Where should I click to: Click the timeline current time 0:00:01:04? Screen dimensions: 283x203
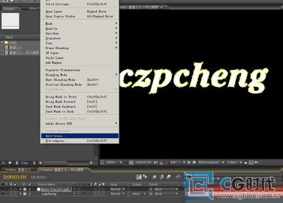tap(15, 177)
